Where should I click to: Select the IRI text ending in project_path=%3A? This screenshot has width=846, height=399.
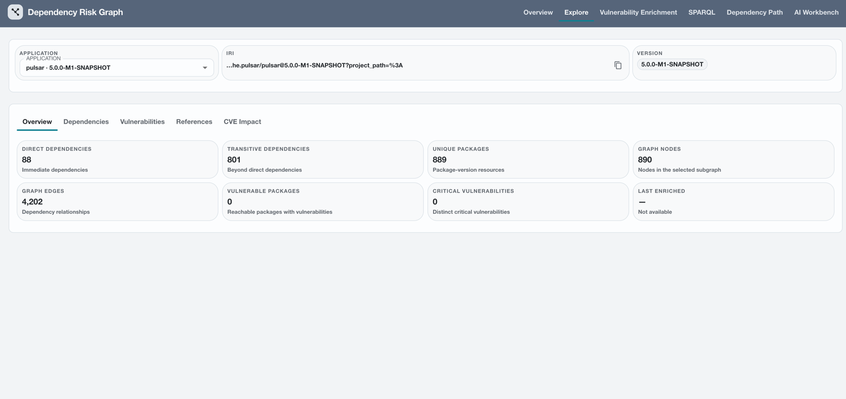[x=314, y=65]
